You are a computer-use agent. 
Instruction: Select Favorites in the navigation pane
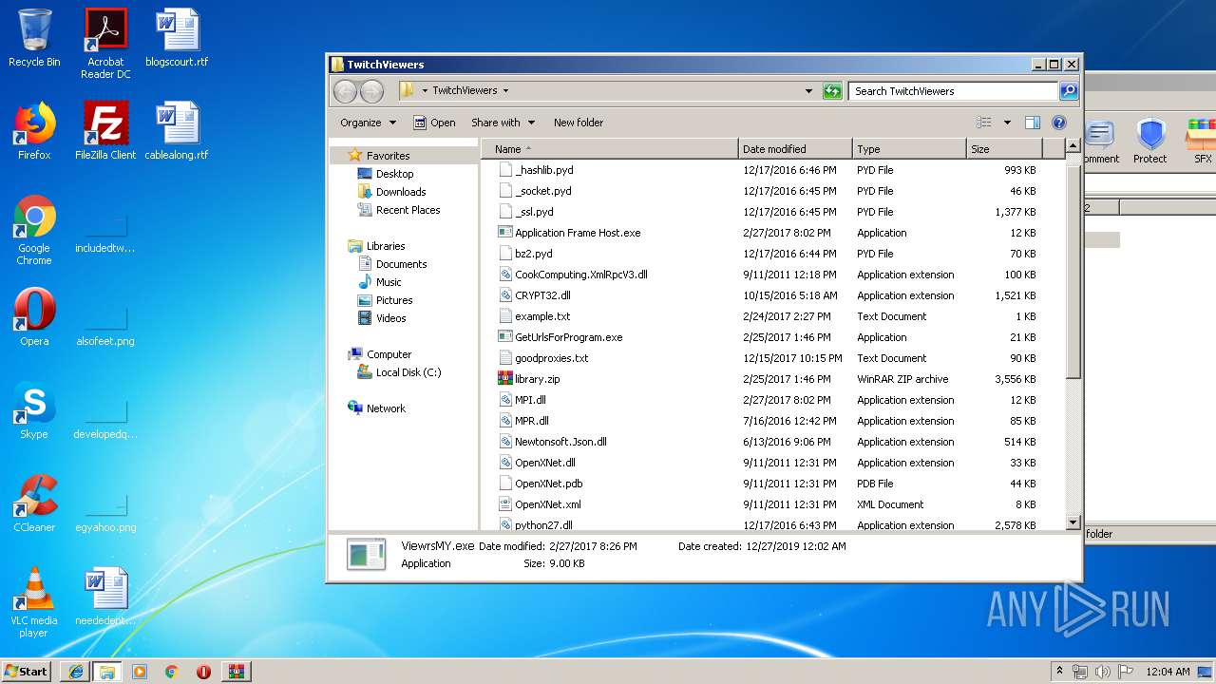tap(389, 156)
